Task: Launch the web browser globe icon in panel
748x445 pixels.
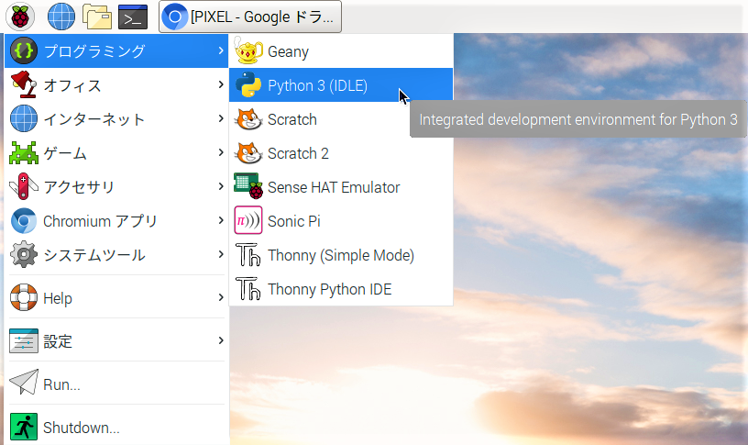Action: click(61, 17)
